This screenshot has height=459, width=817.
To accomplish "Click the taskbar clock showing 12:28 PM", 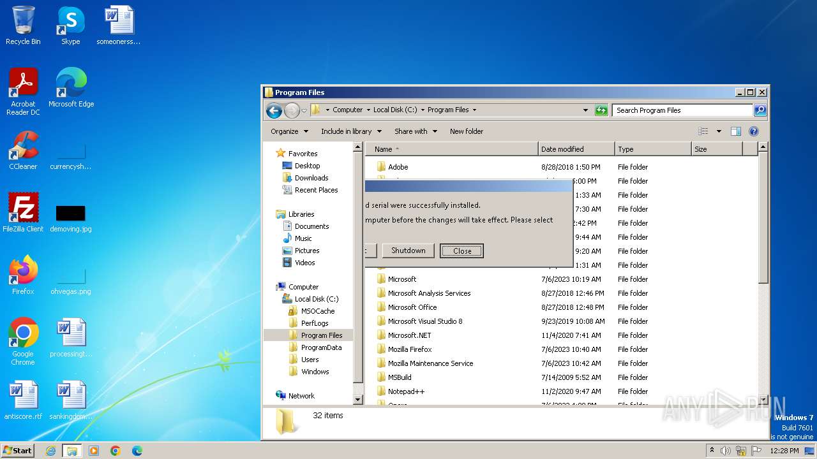I will coord(784,451).
